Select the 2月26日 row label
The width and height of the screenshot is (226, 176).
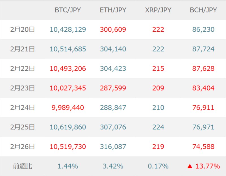22,147
